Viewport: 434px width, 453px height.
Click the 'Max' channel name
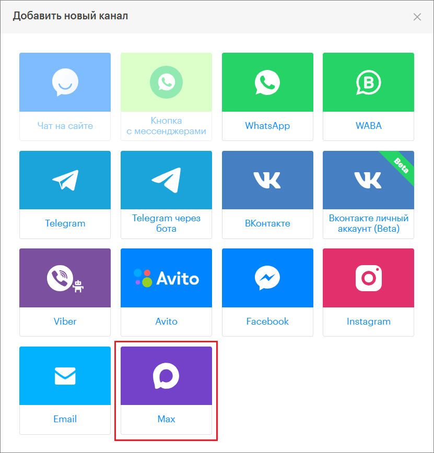pyautogui.click(x=166, y=419)
